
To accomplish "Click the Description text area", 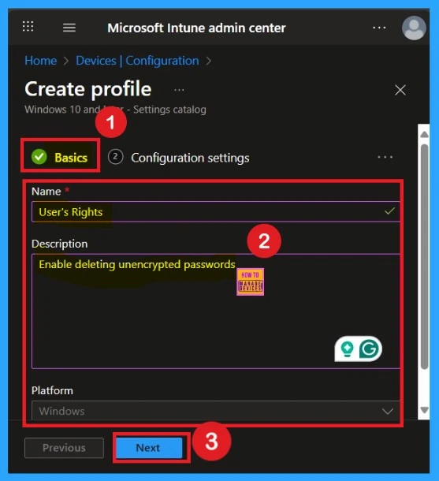I will pos(215,311).
